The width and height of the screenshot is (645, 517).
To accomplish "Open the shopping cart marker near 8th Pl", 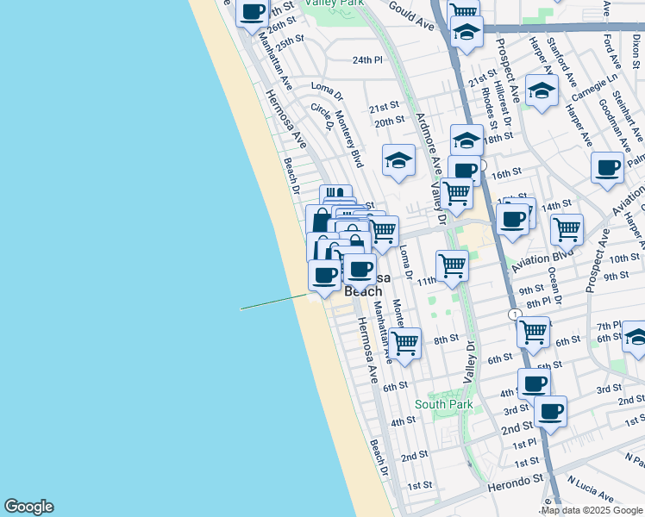I will pos(534,331).
